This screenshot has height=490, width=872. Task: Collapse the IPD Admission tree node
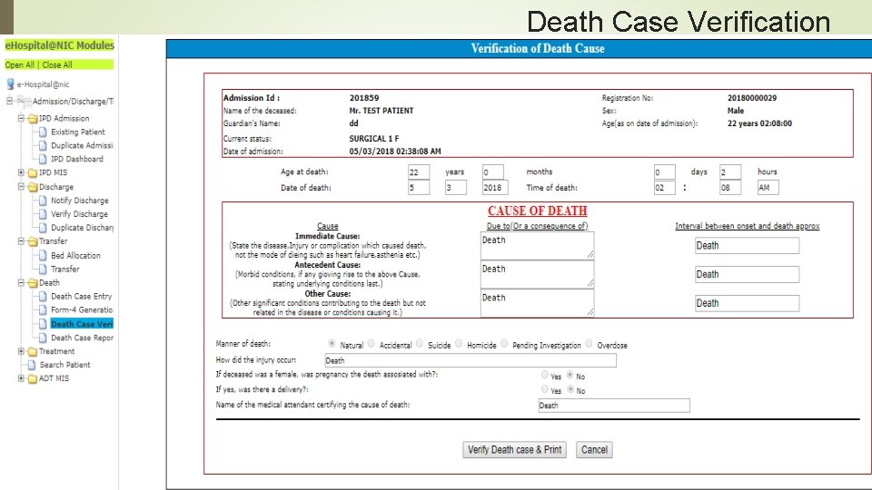(21, 118)
